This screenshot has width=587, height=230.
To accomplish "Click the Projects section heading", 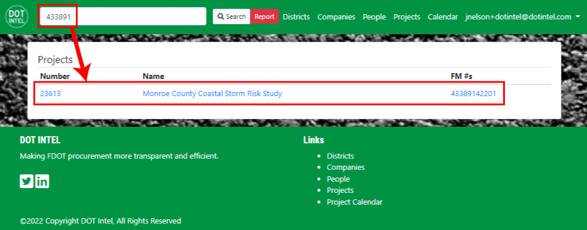I will 55,60.
